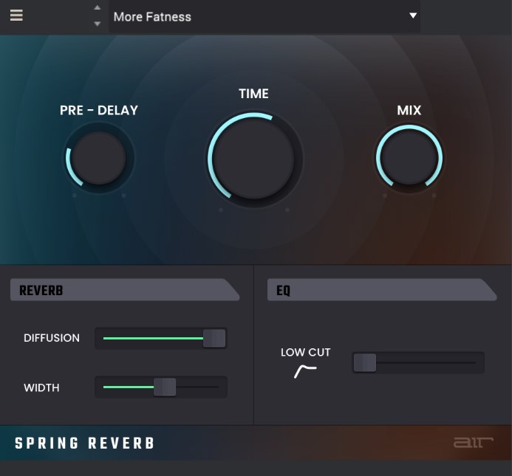
Task: Click the Low Cut filter curve icon
Action: (x=305, y=371)
